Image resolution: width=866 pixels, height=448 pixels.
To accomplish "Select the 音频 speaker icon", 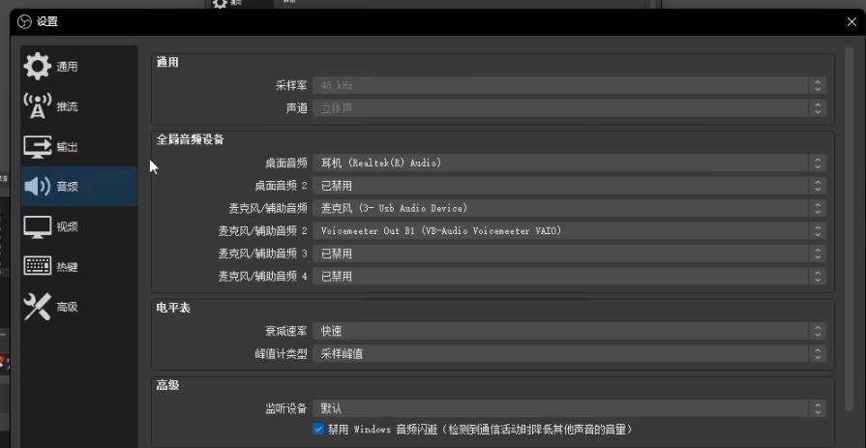I will click(x=37, y=186).
